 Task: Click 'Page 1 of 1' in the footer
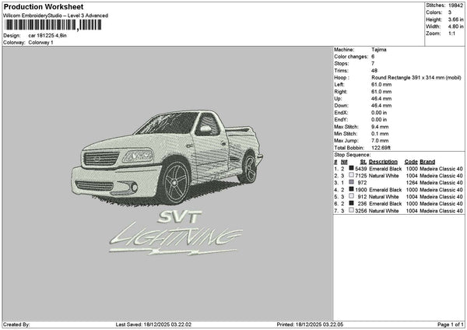tap(451, 325)
